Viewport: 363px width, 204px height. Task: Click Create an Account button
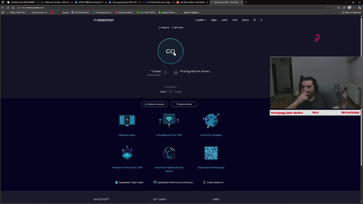click(x=154, y=104)
